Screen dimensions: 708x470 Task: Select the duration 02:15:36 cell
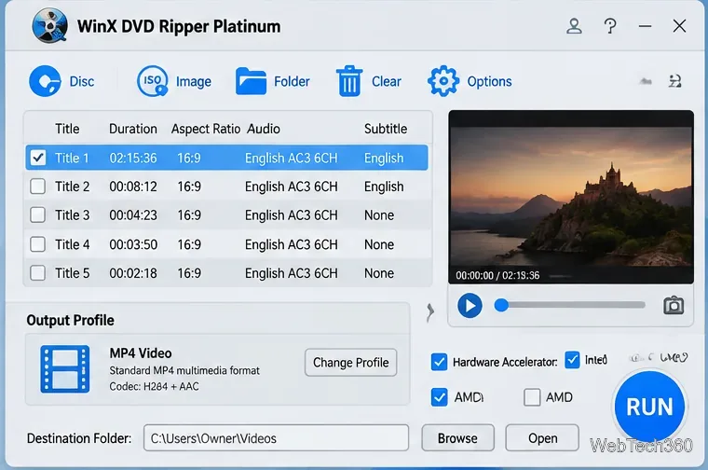[x=133, y=158]
